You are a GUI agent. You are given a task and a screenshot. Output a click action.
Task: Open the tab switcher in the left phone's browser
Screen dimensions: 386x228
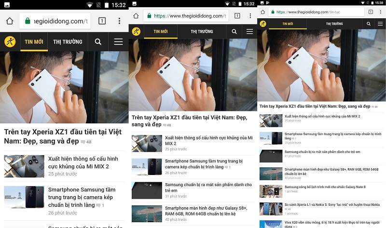[102, 21]
